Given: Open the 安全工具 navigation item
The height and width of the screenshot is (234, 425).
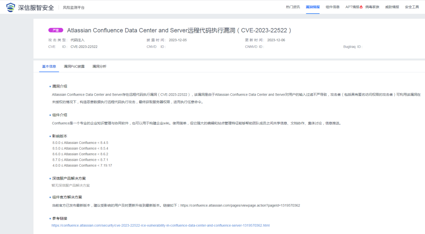Looking at the screenshot, I should coord(412,7).
